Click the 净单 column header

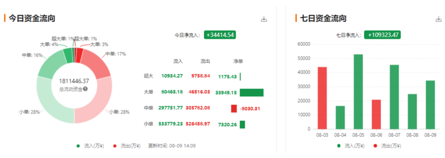(238, 61)
